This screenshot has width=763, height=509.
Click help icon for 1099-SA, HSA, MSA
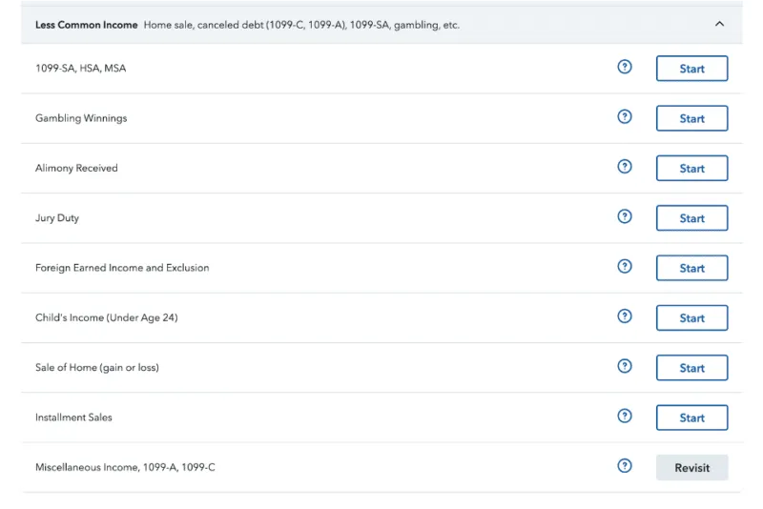(625, 67)
